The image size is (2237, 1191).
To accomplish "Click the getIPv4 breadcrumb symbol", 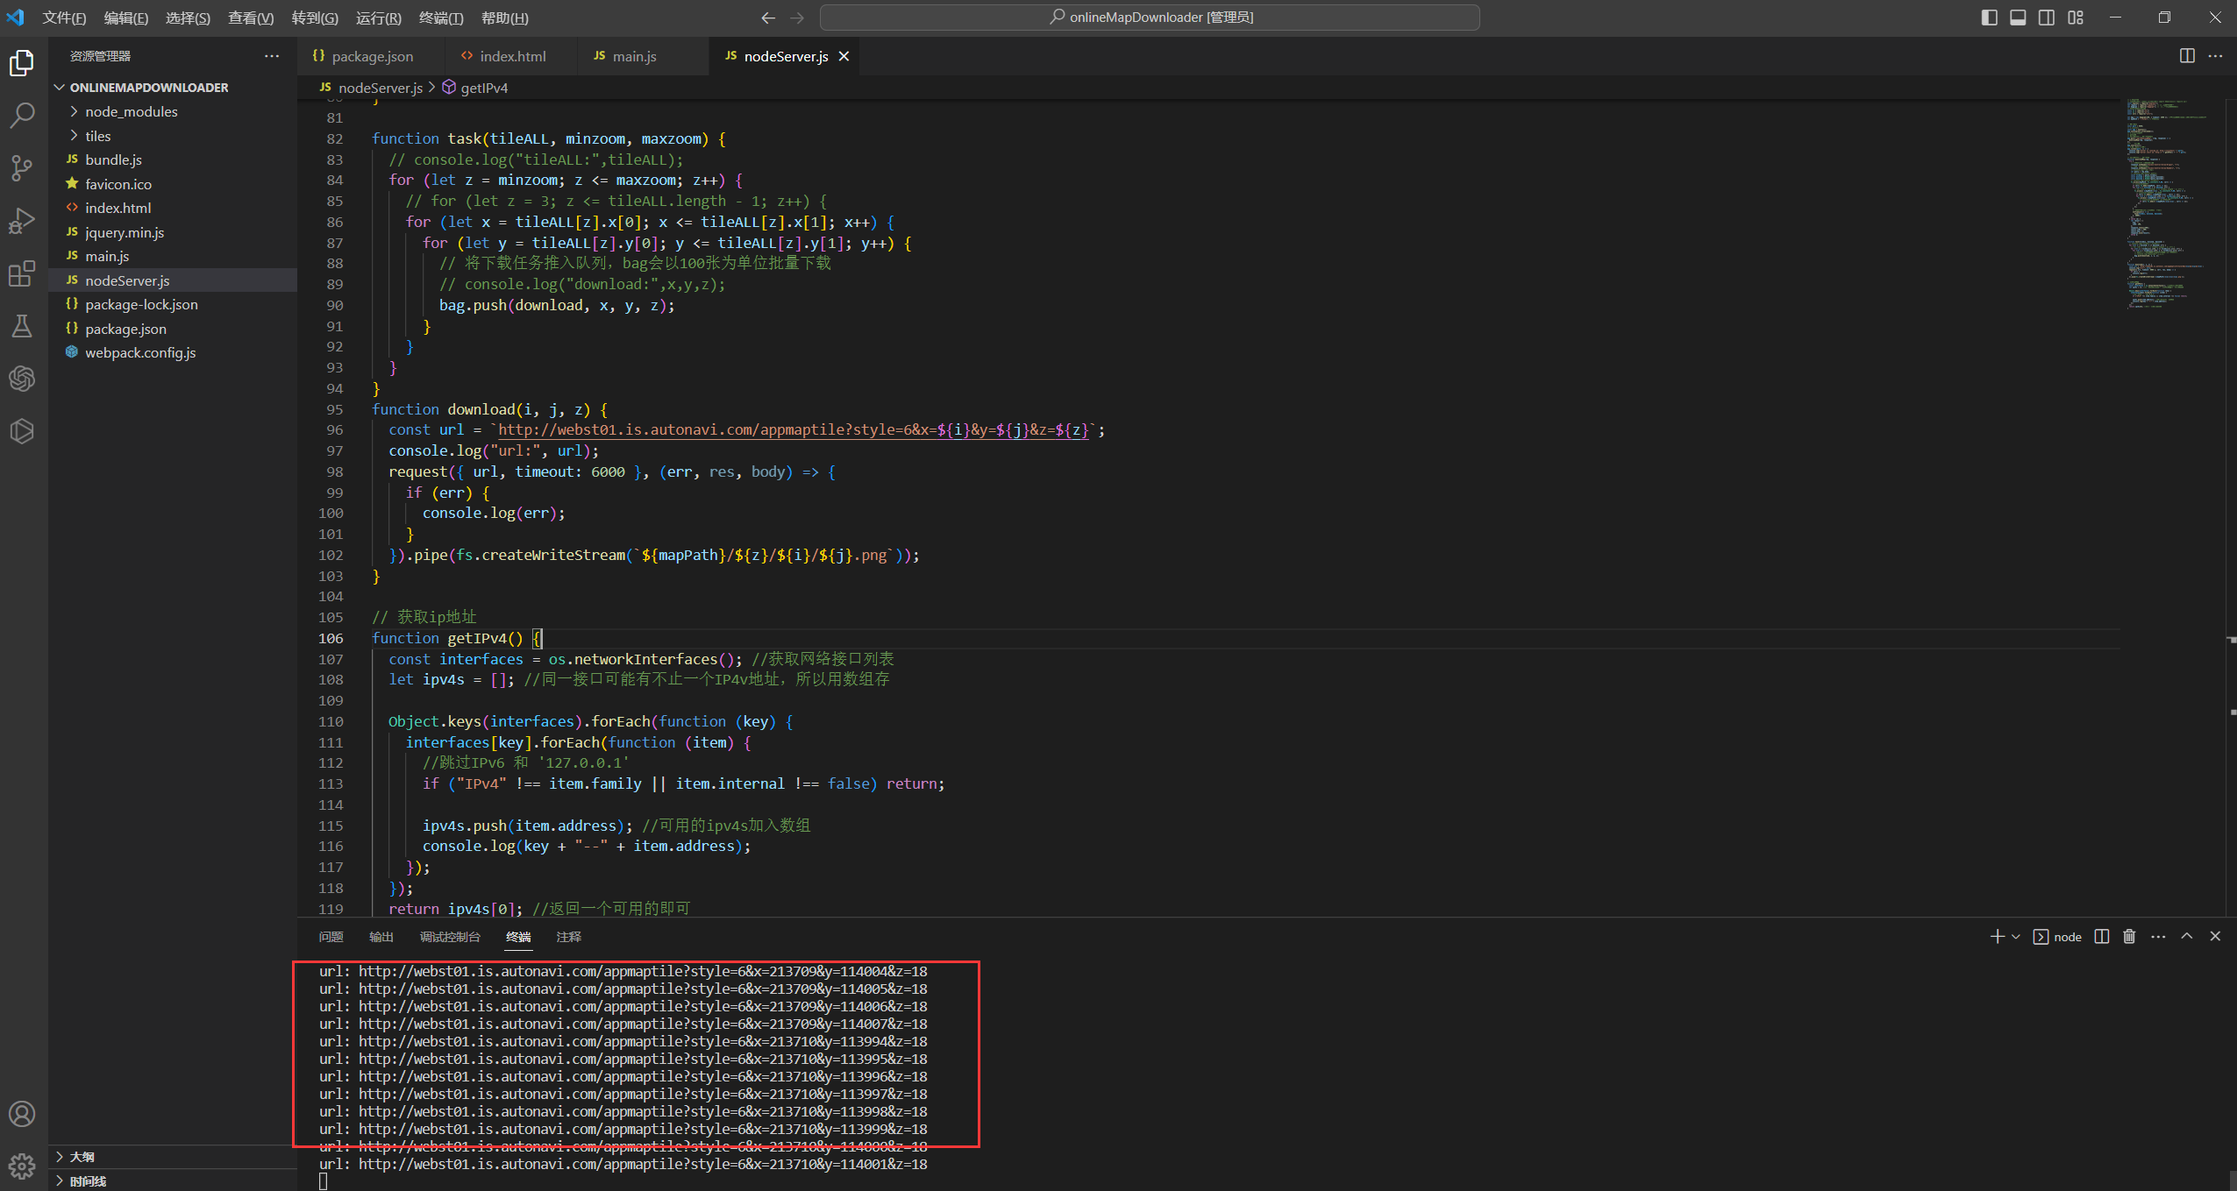I will click(474, 88).
